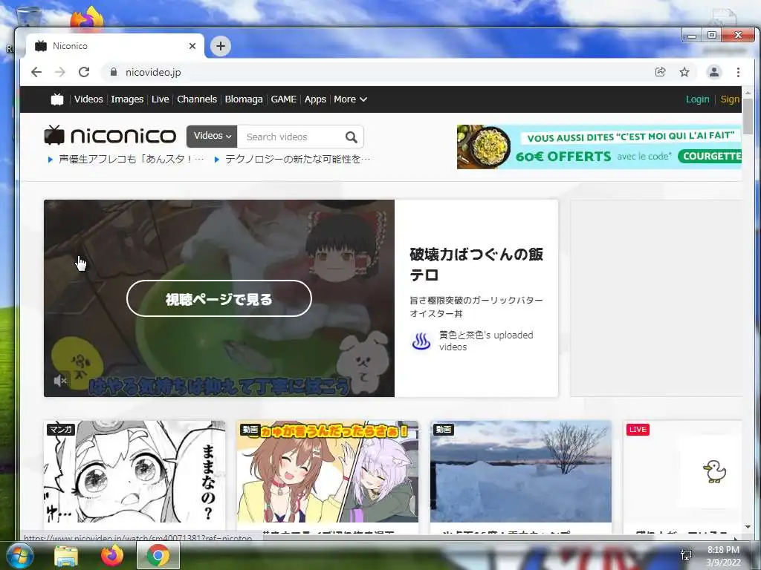Click the padlock site info icon
Screen dimensions: 761x570
(114, 72)
